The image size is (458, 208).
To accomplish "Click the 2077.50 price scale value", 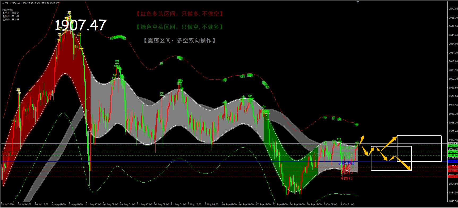I will point(453,9).
